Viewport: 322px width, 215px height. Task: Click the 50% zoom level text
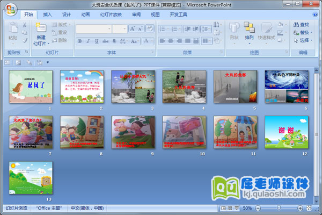point(247,207)
